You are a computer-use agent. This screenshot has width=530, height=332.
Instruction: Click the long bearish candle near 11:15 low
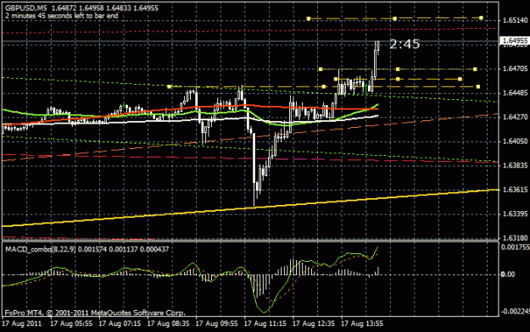pyautogui.click(x=254, y=169)
